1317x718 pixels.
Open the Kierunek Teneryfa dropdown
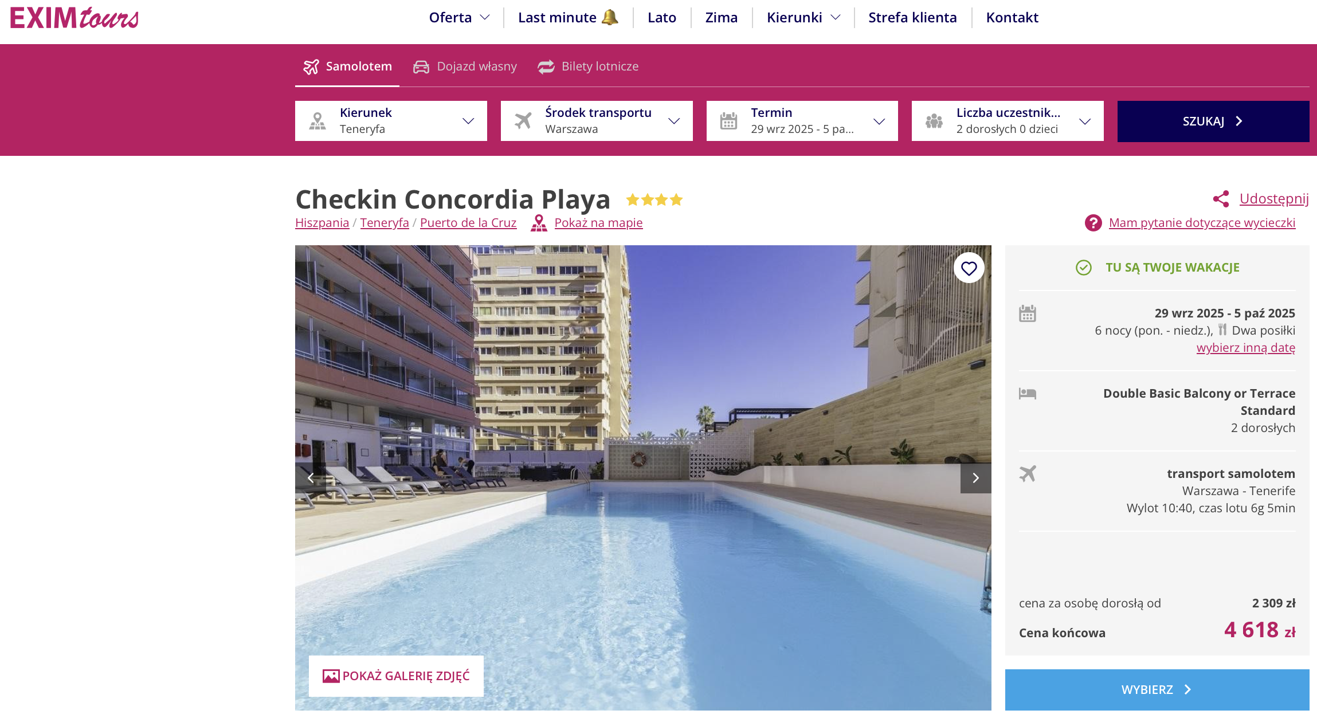click(391, 121)
